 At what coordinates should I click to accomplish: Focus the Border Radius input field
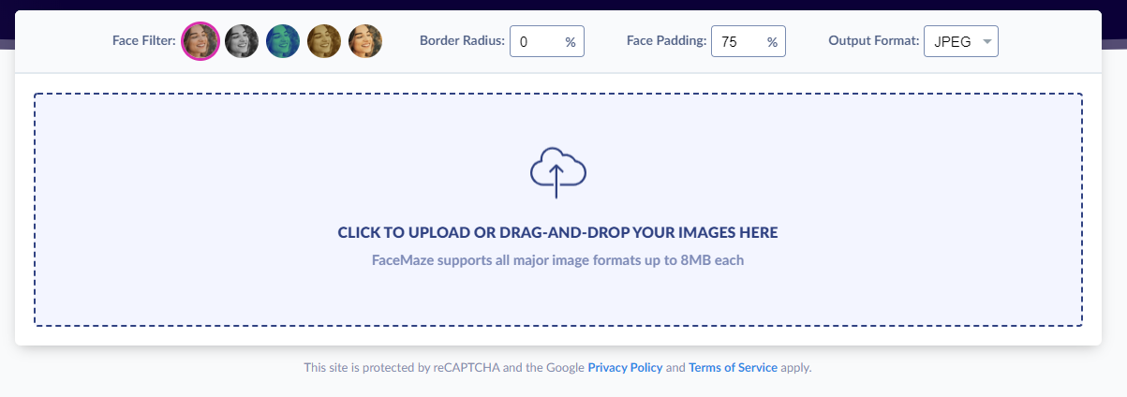point(538,42)
